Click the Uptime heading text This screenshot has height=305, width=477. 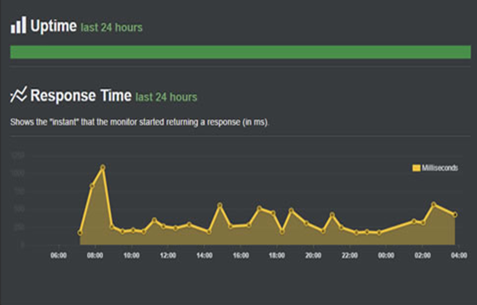53,26
